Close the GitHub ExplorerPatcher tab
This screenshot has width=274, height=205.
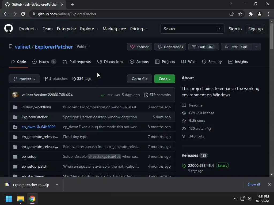pos(62,5)
